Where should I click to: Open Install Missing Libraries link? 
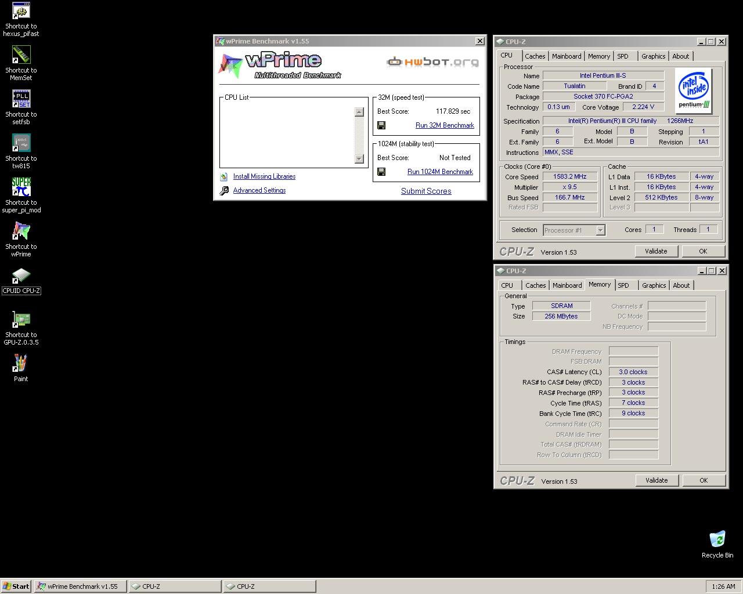[264, 176]
